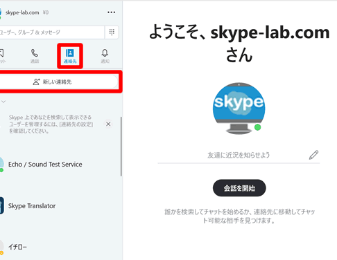Click the Skype profile picture

[x=239, y=109]
